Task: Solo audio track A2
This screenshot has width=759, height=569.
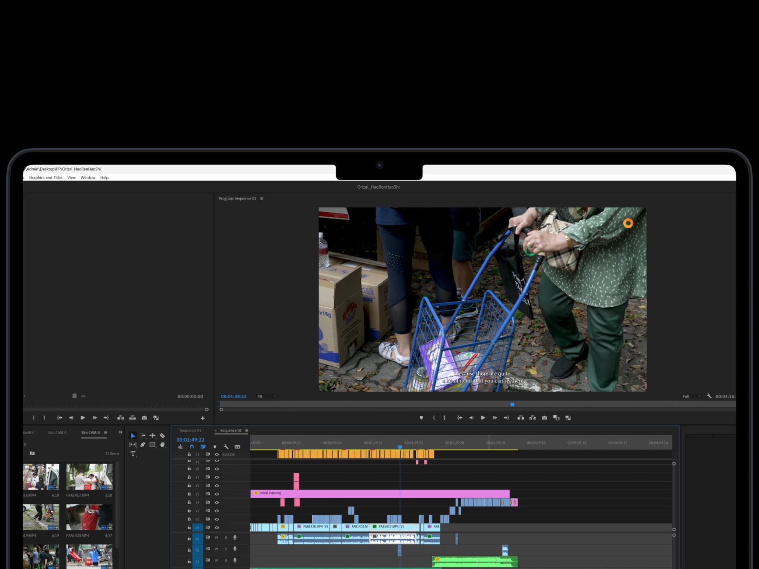Action: (226, 549)
